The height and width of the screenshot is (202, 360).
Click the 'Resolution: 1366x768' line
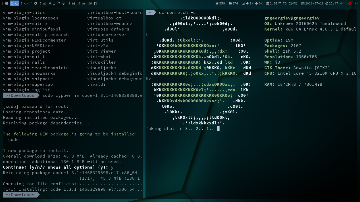coord(291,57)
